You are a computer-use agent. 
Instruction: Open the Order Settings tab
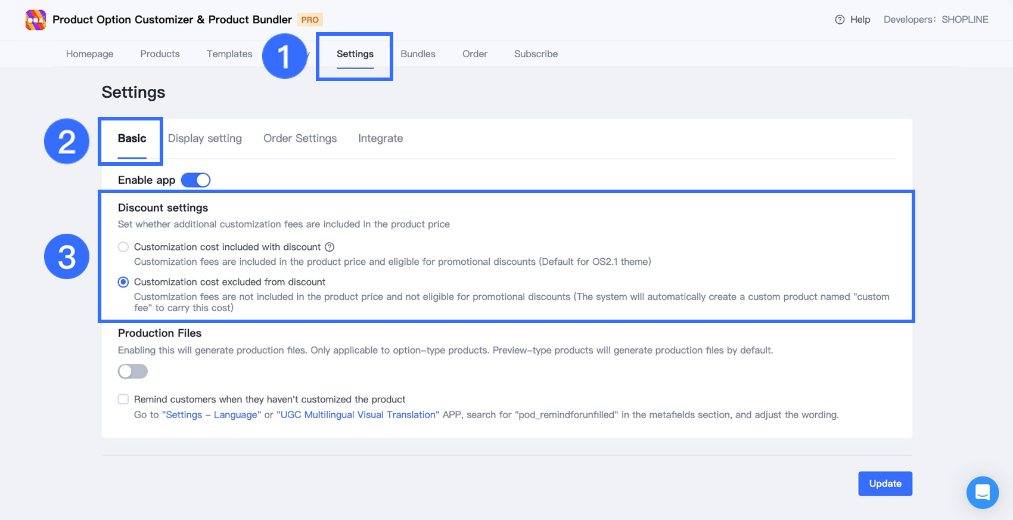(300, 138)
